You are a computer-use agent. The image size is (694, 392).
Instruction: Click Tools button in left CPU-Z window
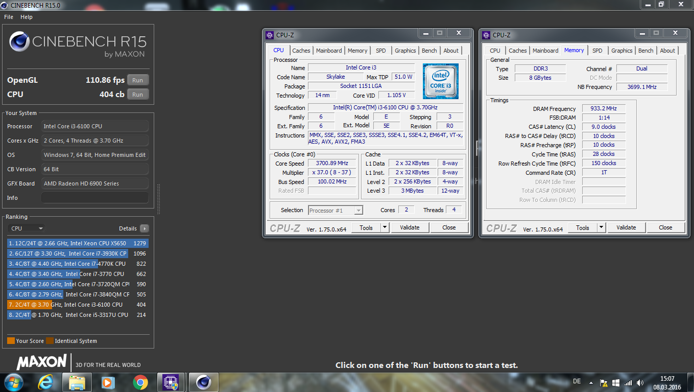click(x=366, y=227)
